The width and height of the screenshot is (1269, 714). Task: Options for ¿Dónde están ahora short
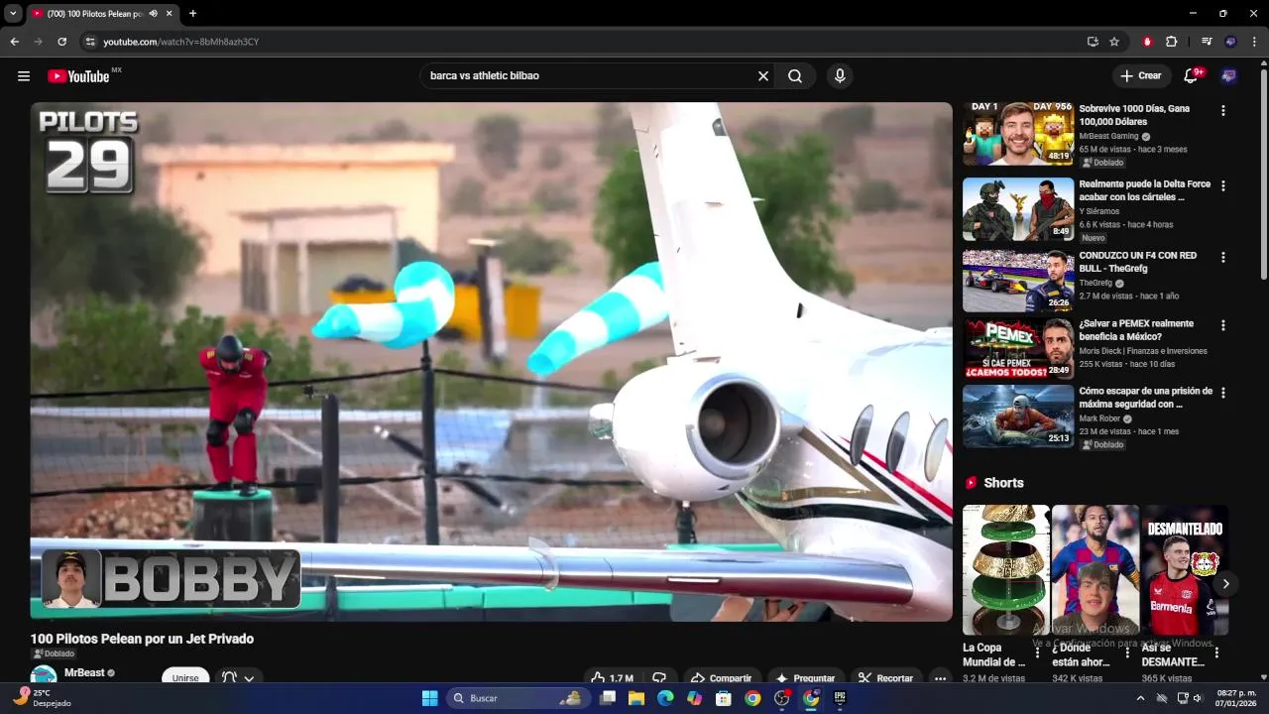(1127, 653)
